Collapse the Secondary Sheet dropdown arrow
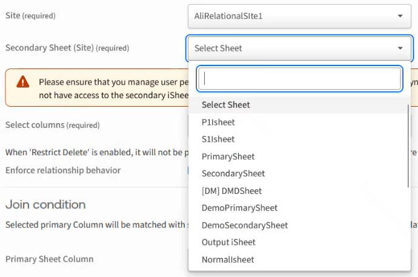The height and width of the screenshot is (277, 418). (400, 48)
